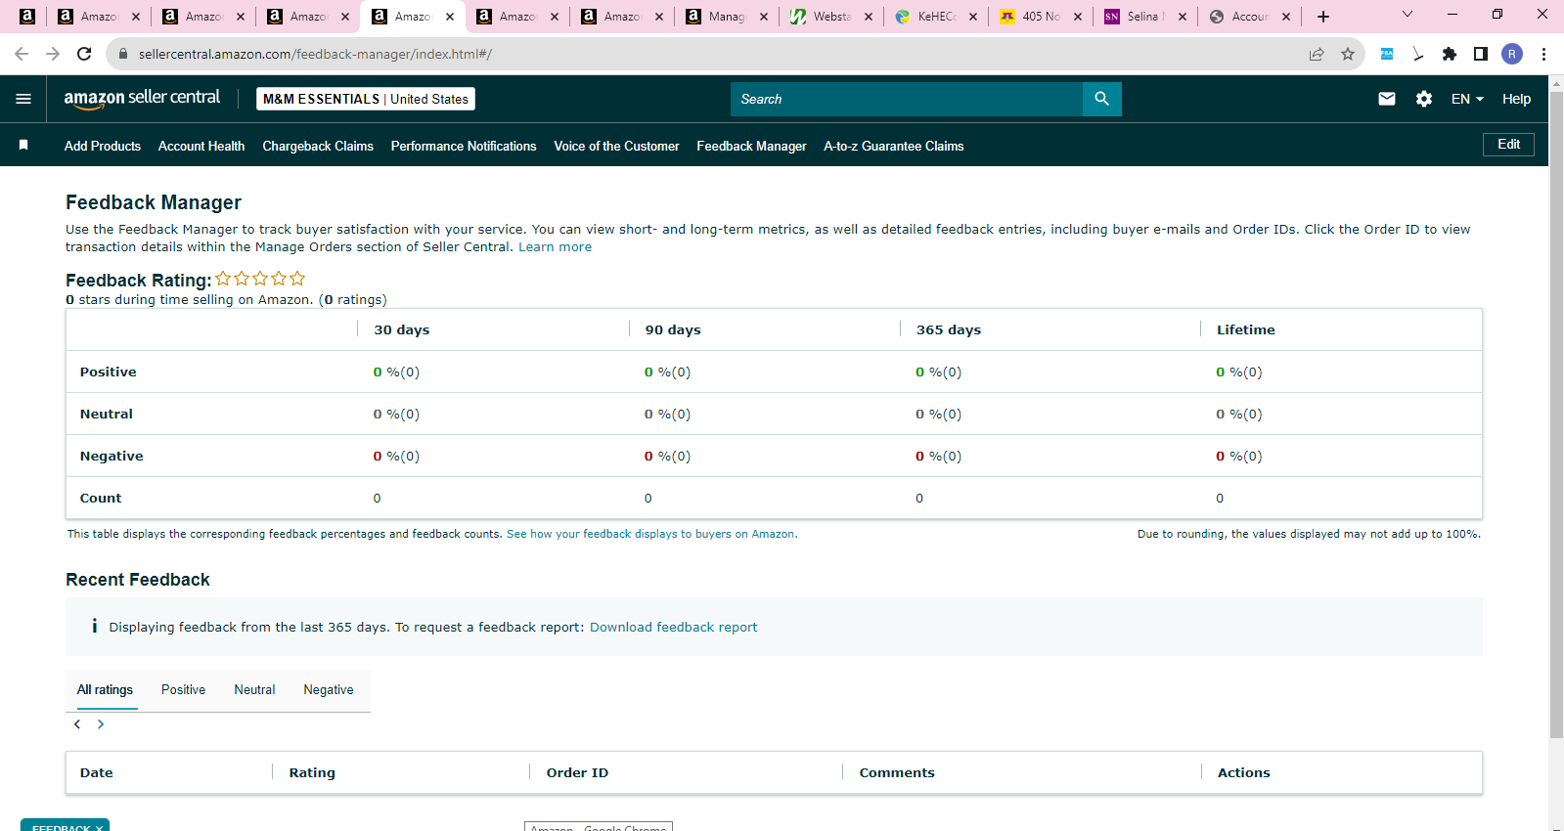
Task: Follow the Learn more link
Action: 555,247
